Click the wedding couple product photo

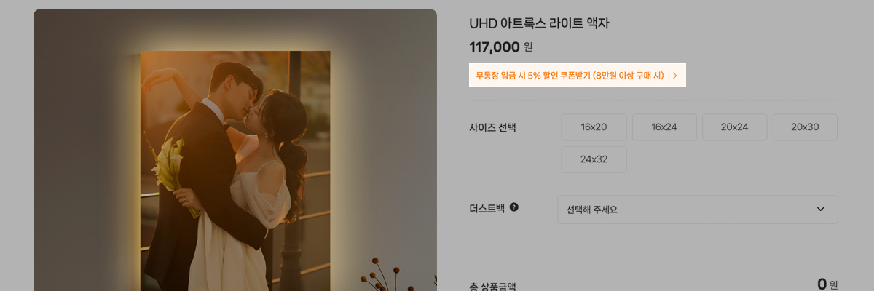tap(235, 171)
